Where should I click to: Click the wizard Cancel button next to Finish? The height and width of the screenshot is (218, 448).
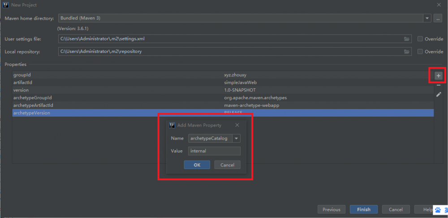(x=396, y=209)
